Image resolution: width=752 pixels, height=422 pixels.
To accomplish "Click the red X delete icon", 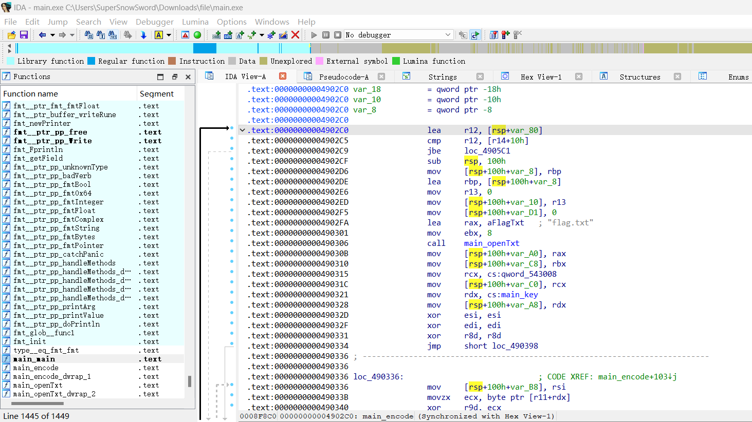I will pyautogui.click(x=295, y=35).
